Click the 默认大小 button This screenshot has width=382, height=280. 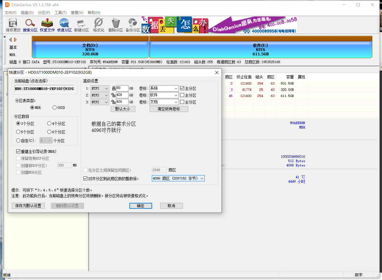pos(123,109)
